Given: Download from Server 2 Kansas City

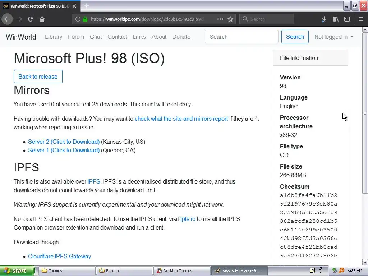Looking at the screenshot, I should [x=64, y=142].
